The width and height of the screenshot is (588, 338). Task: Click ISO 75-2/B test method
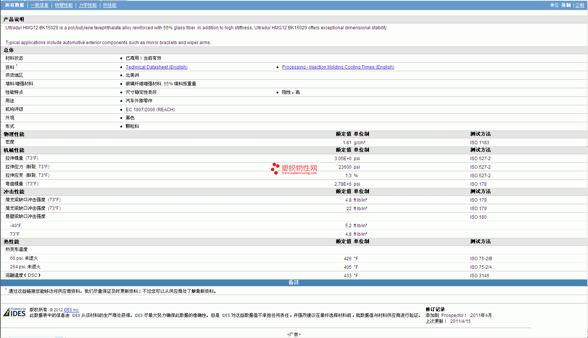481,259
